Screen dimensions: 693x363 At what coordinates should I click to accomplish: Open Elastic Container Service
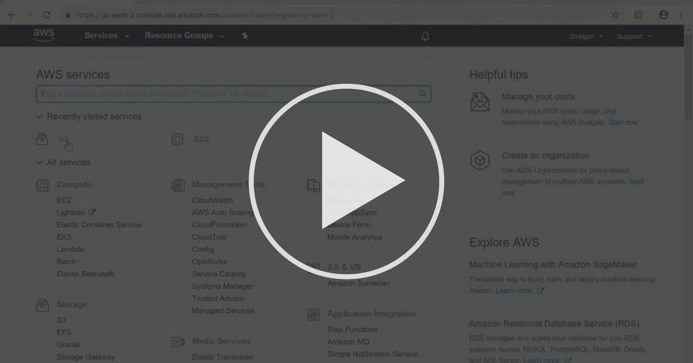(x=99, y=225)
